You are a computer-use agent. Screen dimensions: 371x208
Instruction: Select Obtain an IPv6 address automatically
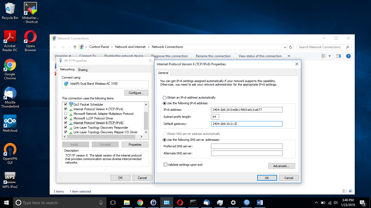[164, 97]
